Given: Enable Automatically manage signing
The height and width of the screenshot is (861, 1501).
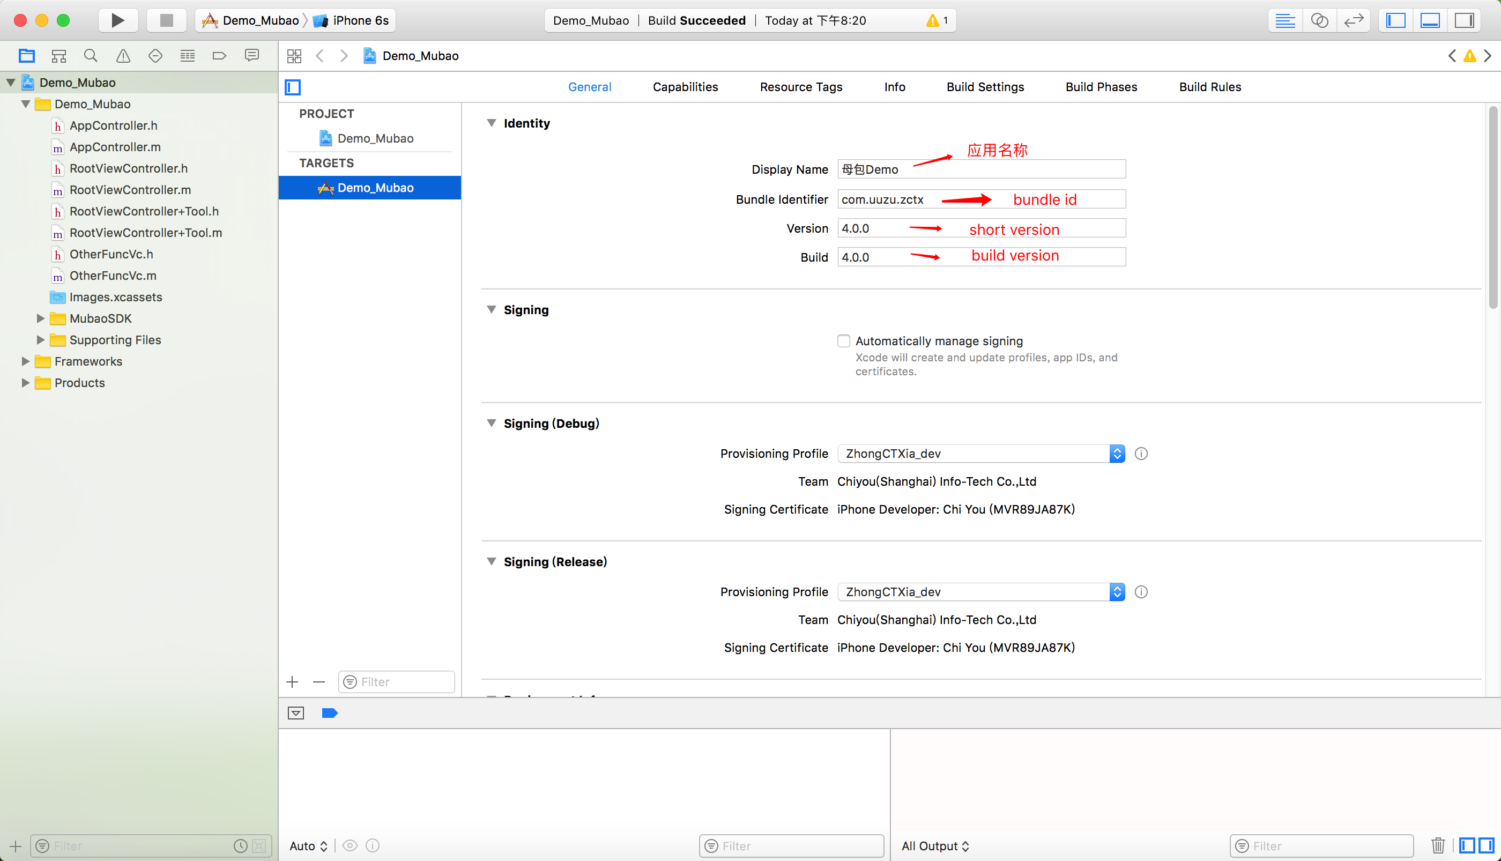Looking at the screenshot, I should 844,340.
